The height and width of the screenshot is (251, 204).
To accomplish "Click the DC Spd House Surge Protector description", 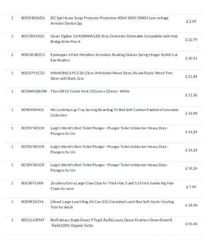I will 109,20.
